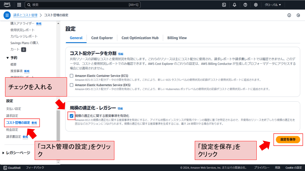Image resolution: width=305 pixels, height=171 pixels.
Task: Open 推奨事項 under 予約
Action: tap(17, 71)
